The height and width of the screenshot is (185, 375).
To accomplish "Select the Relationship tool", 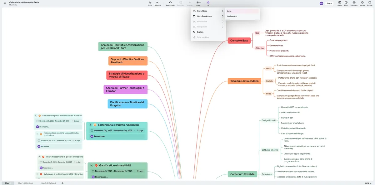I will (170, 3).
